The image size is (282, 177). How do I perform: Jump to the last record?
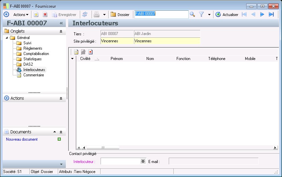pos(271,14)
